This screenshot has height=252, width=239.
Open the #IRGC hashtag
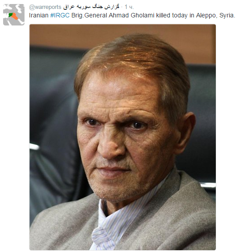[x=60, y=16]
